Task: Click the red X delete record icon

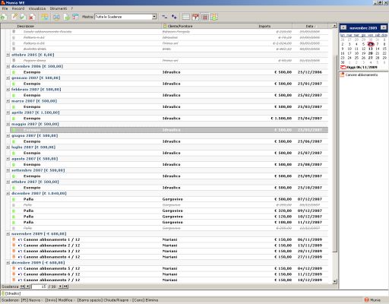Action: (x=32, y=17)
